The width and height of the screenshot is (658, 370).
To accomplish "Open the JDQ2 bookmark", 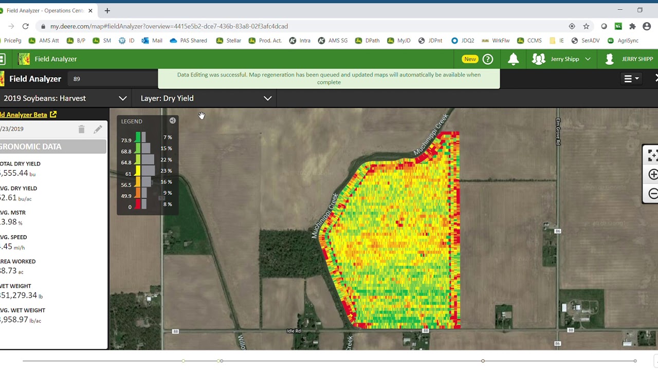I will pos(463,41).
